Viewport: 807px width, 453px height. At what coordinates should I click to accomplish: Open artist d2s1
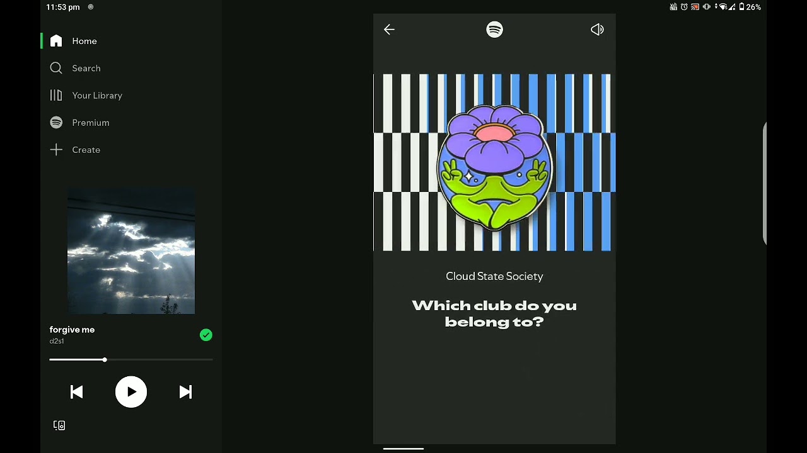[57, 341]
